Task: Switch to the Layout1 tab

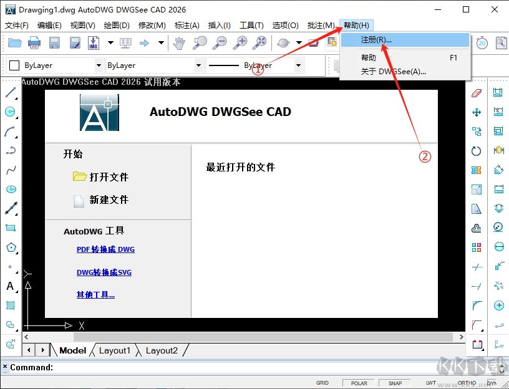Action: pos(114,350)
